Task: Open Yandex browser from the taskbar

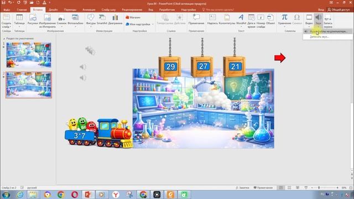Action: (x=116, y=195)
